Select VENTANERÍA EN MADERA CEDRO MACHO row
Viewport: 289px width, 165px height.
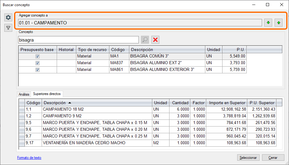click(x=147, y=143)
